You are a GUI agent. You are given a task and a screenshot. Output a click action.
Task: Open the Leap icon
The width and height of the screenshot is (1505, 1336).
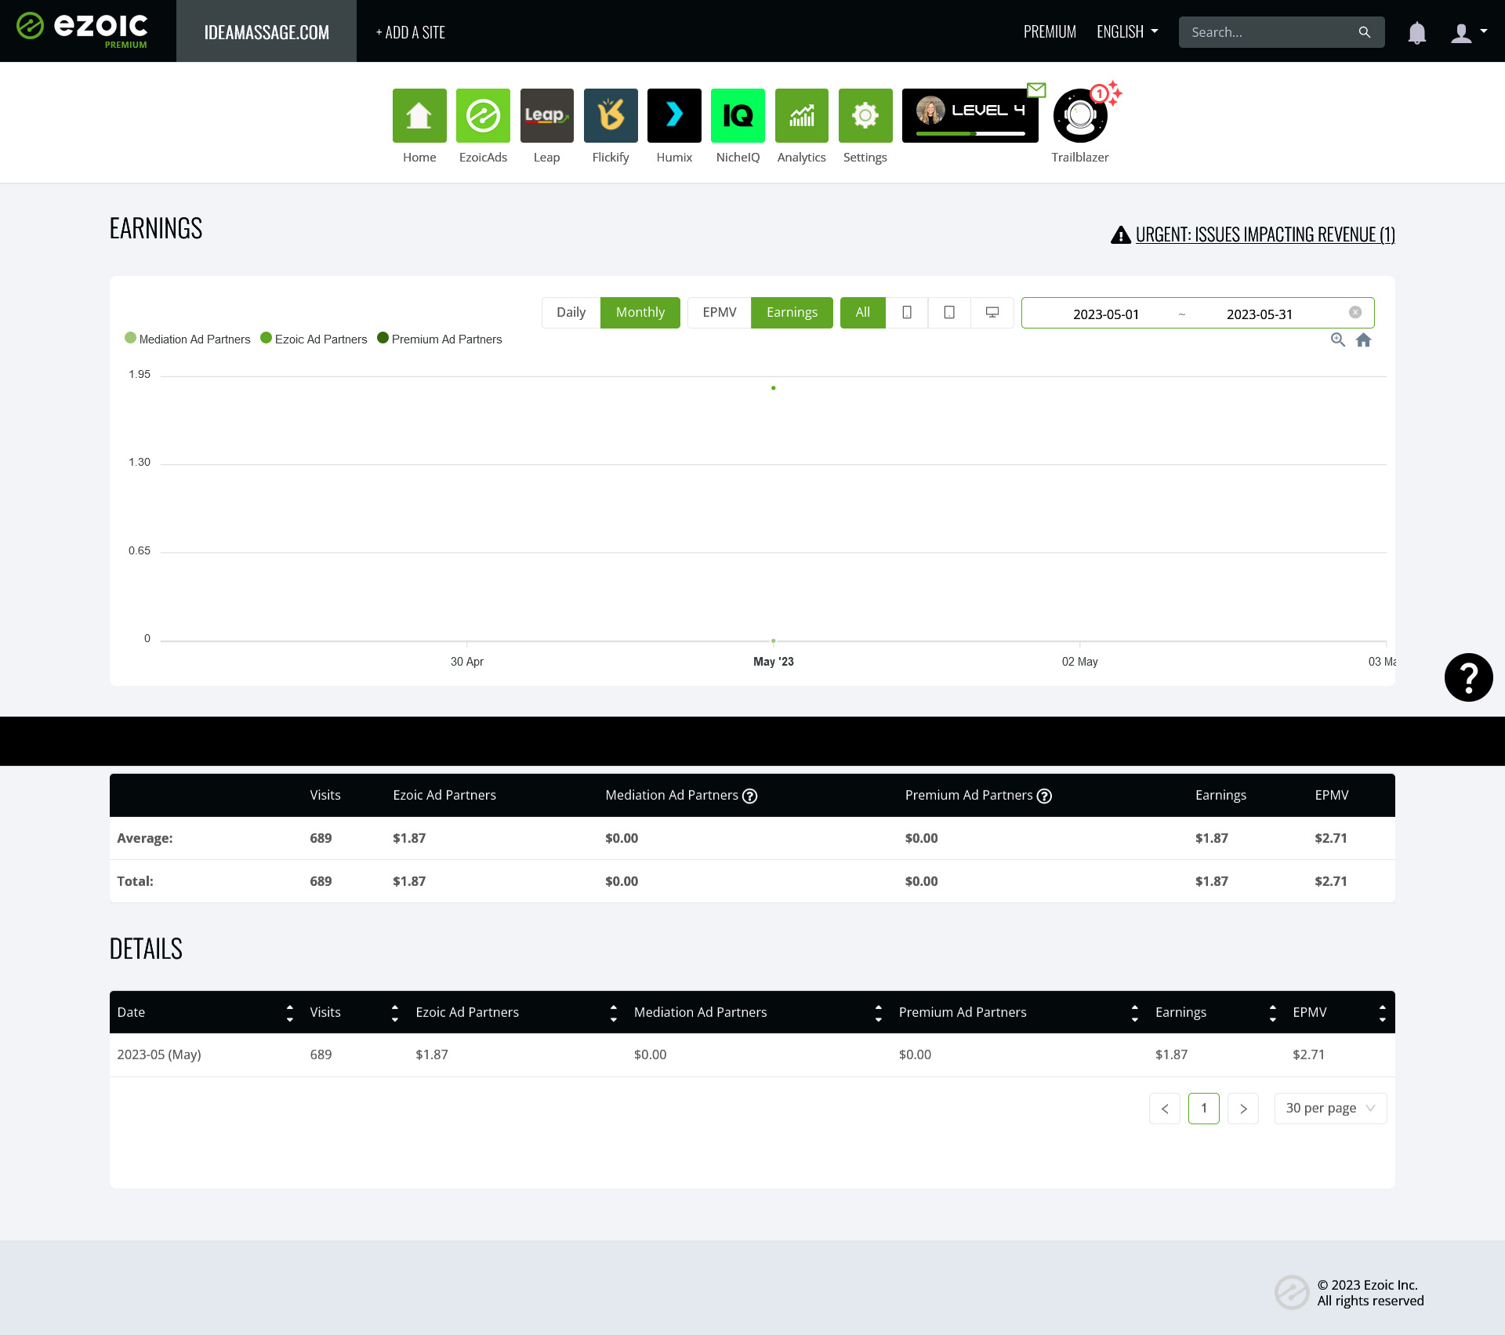pos(547,115)
